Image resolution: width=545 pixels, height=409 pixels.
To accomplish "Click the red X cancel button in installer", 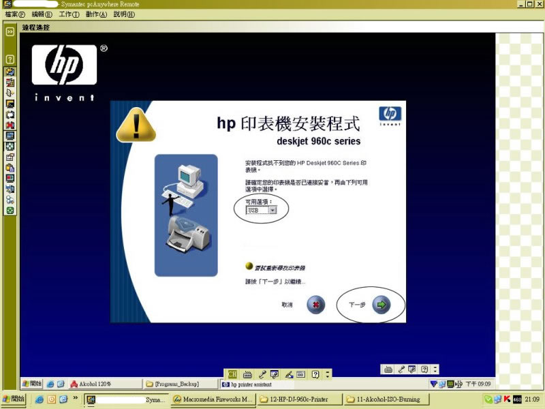I will 315,305.
